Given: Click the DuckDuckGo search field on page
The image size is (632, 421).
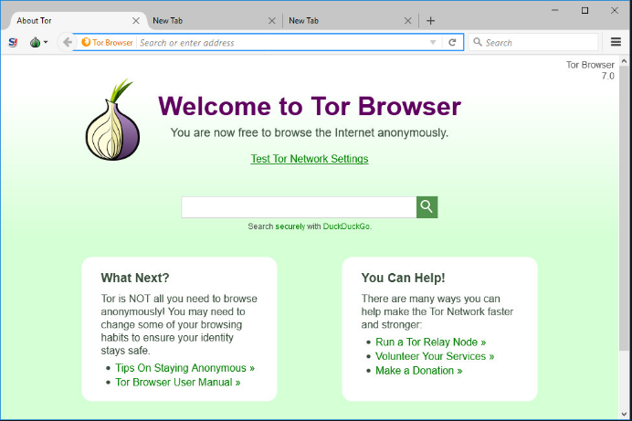Looking at the screenshot, I should coord(299,207).
